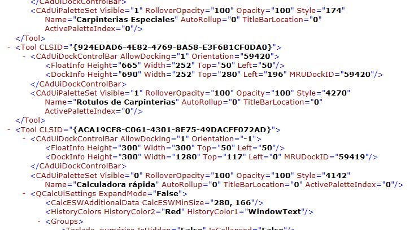Click the Orientation value "-1"
Screen dimensions: 414x230
coord(248,139)
